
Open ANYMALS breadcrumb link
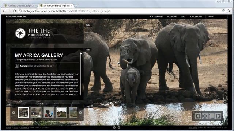25,128
